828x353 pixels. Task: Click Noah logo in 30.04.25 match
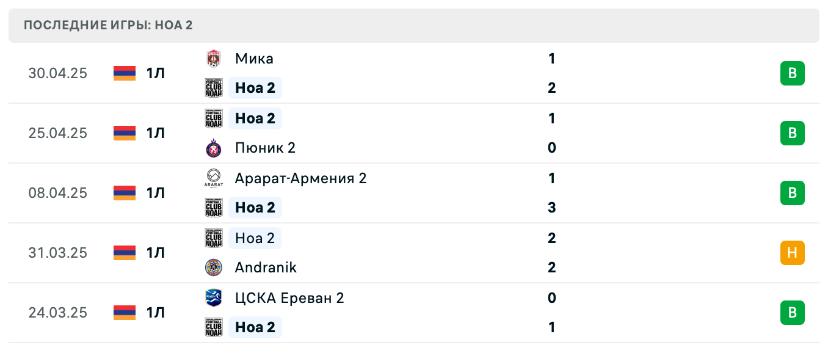click(213, 88)
